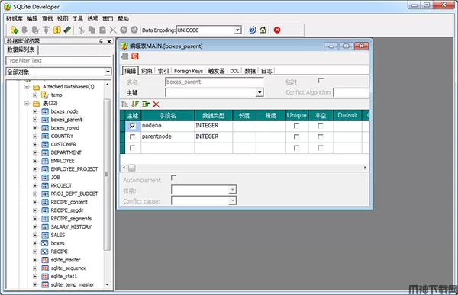The height and width of the screenshot is (295, 458).
Task: Click the temp database icon
Action: point(45,95)
